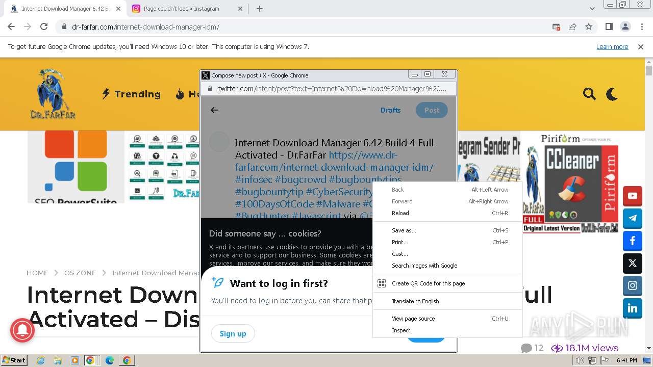This screenshot has height=367, width=653.
Task: Reload the page in main Chrome toolbar
Action: pyautogui.click(x=44, y=27)
